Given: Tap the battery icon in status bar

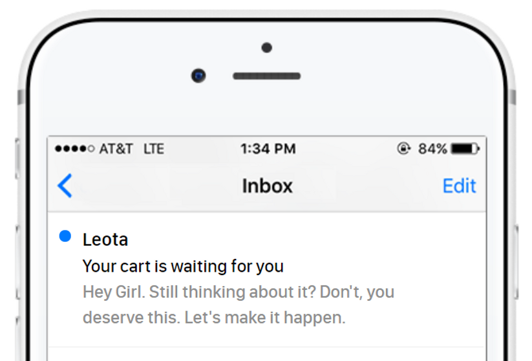Looking at the screenshot, I should coord(465,149).
